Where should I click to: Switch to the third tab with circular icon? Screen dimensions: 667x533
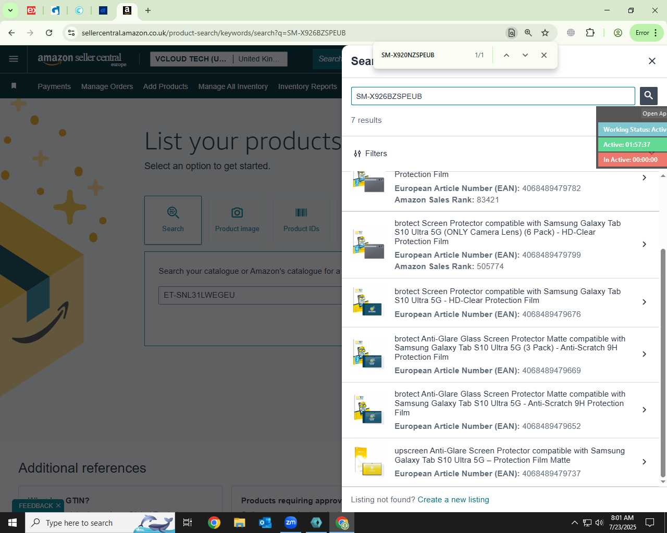coord(79,10)
